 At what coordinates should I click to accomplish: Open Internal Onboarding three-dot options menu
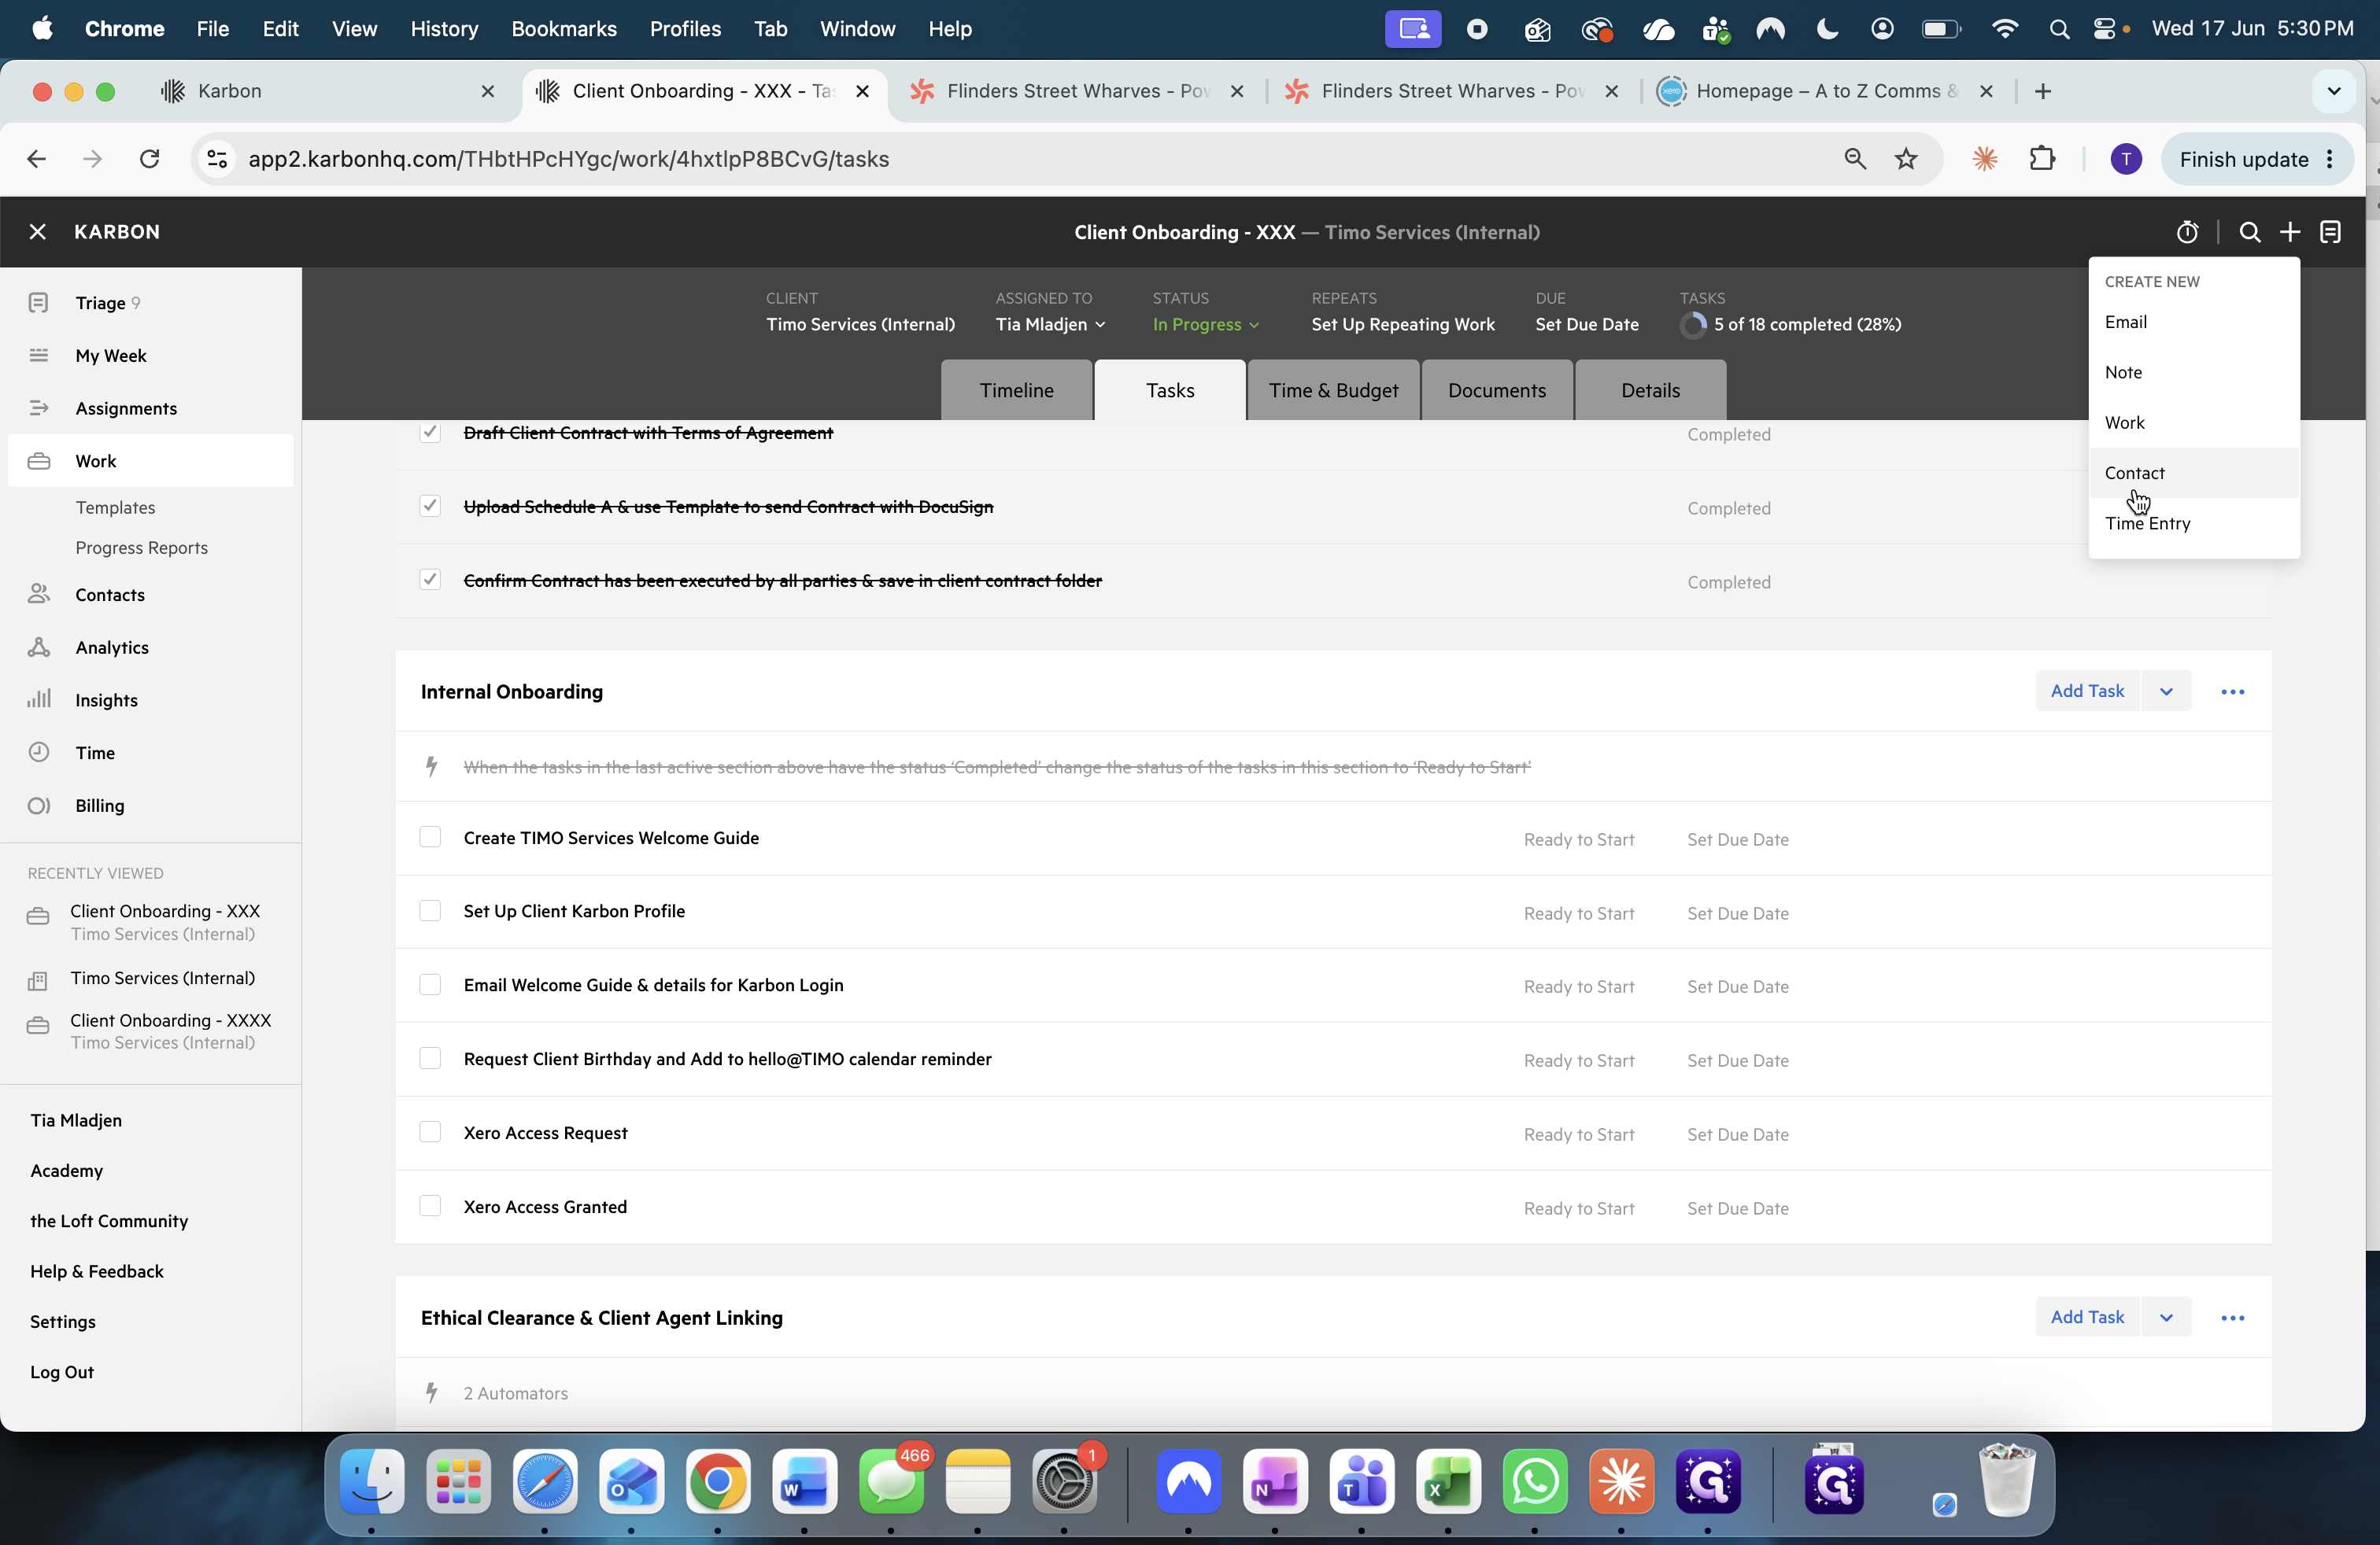point(2233,691)
